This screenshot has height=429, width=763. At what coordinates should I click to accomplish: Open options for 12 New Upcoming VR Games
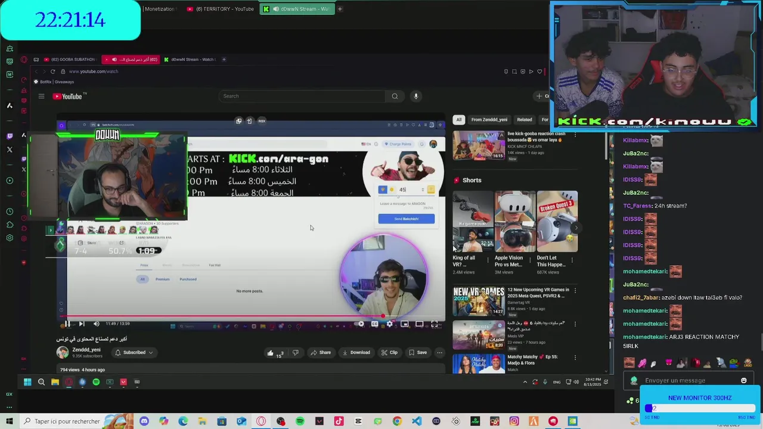click(575, 290)
